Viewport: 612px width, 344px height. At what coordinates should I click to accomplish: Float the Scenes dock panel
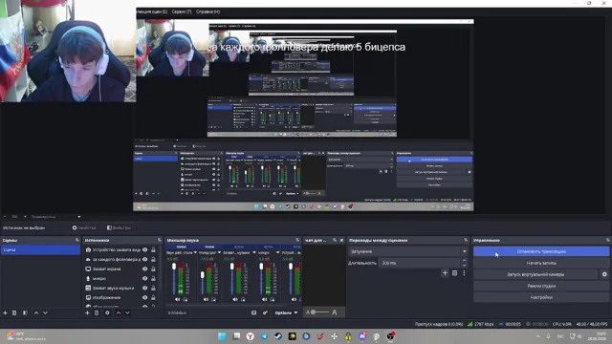(76, 240)
